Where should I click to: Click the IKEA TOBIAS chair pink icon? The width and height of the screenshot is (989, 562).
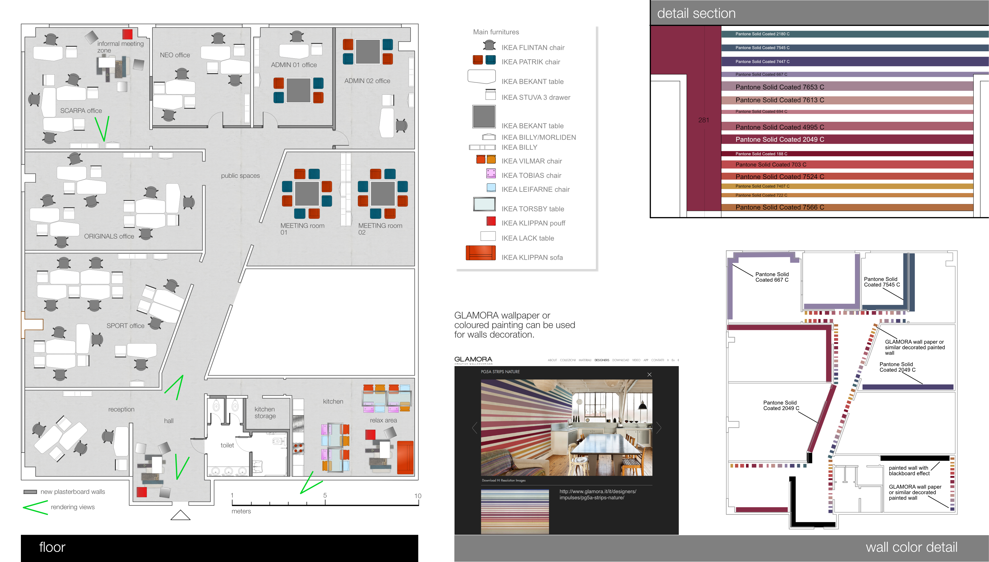pyautogui.click(x=491, y=173)
